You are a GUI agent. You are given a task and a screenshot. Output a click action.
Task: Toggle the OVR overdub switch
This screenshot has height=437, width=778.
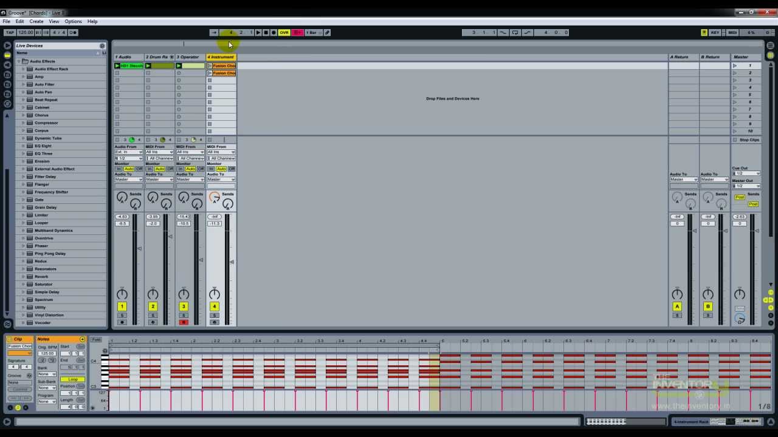tap(284, 32)
